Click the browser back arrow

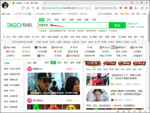coord(13,8)
